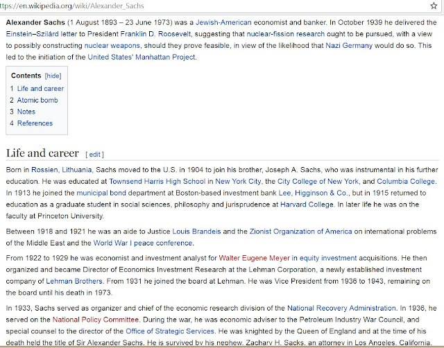The width and height of the screenshot is (444, 348).
Task: Follow the New York City link
Action: (238, 182)
